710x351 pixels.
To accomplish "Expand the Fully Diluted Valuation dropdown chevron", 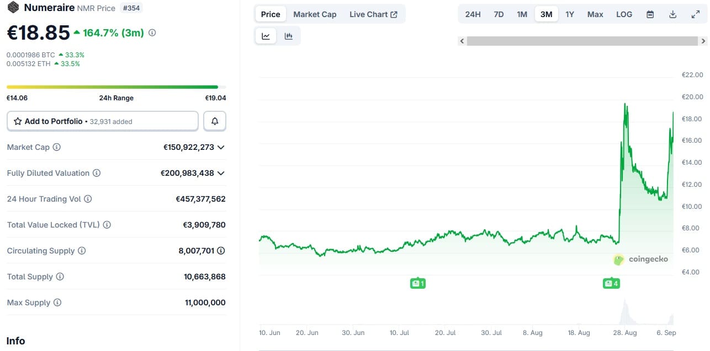I will [221, 173].
